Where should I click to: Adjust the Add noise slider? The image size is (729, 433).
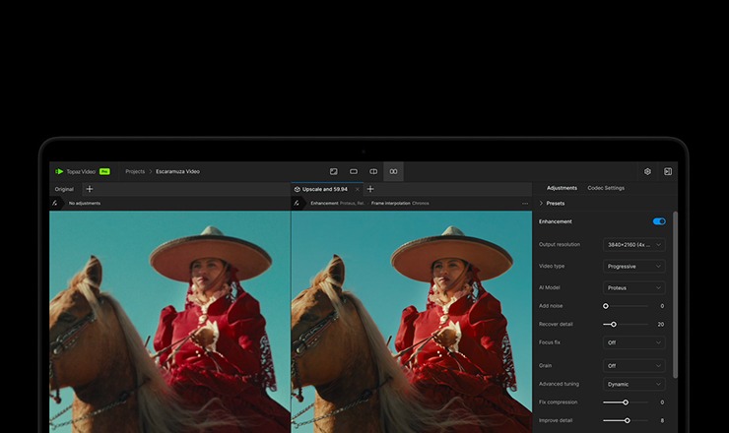pos(626,306)
